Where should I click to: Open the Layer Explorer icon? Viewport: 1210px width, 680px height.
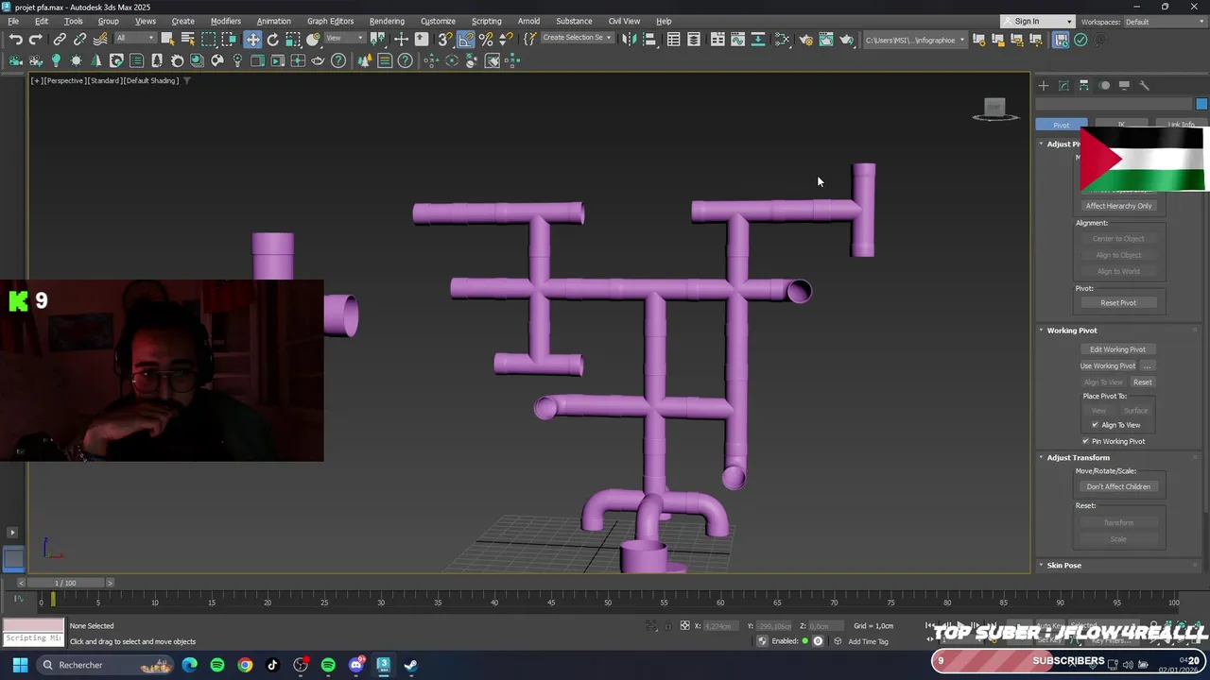click(694, 40)
